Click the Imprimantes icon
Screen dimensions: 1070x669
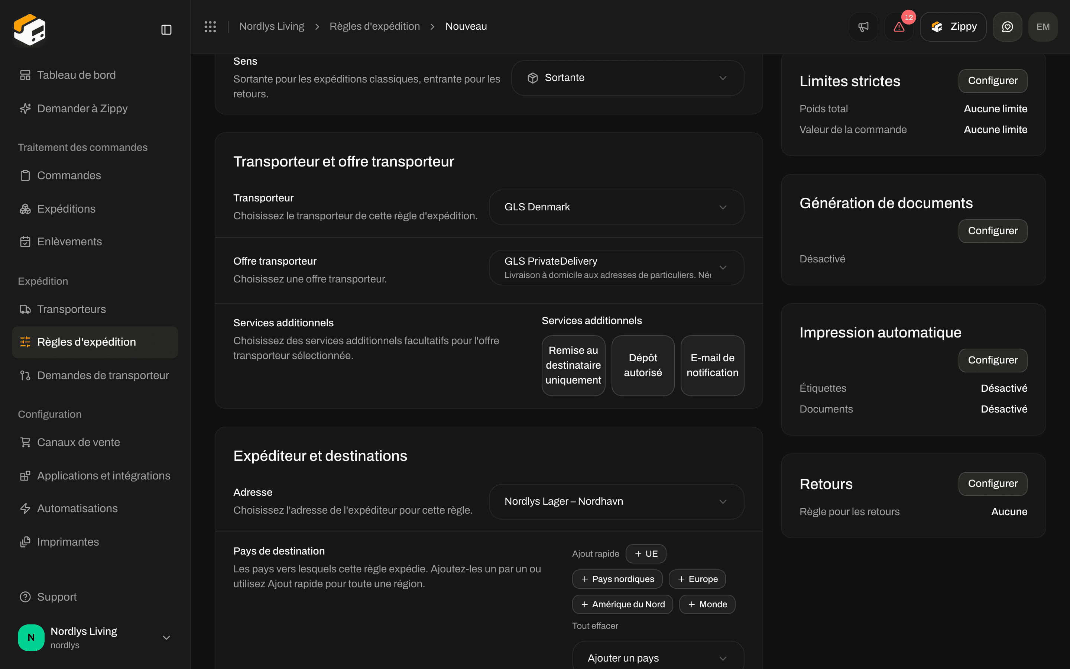click(x=25, y=542)
